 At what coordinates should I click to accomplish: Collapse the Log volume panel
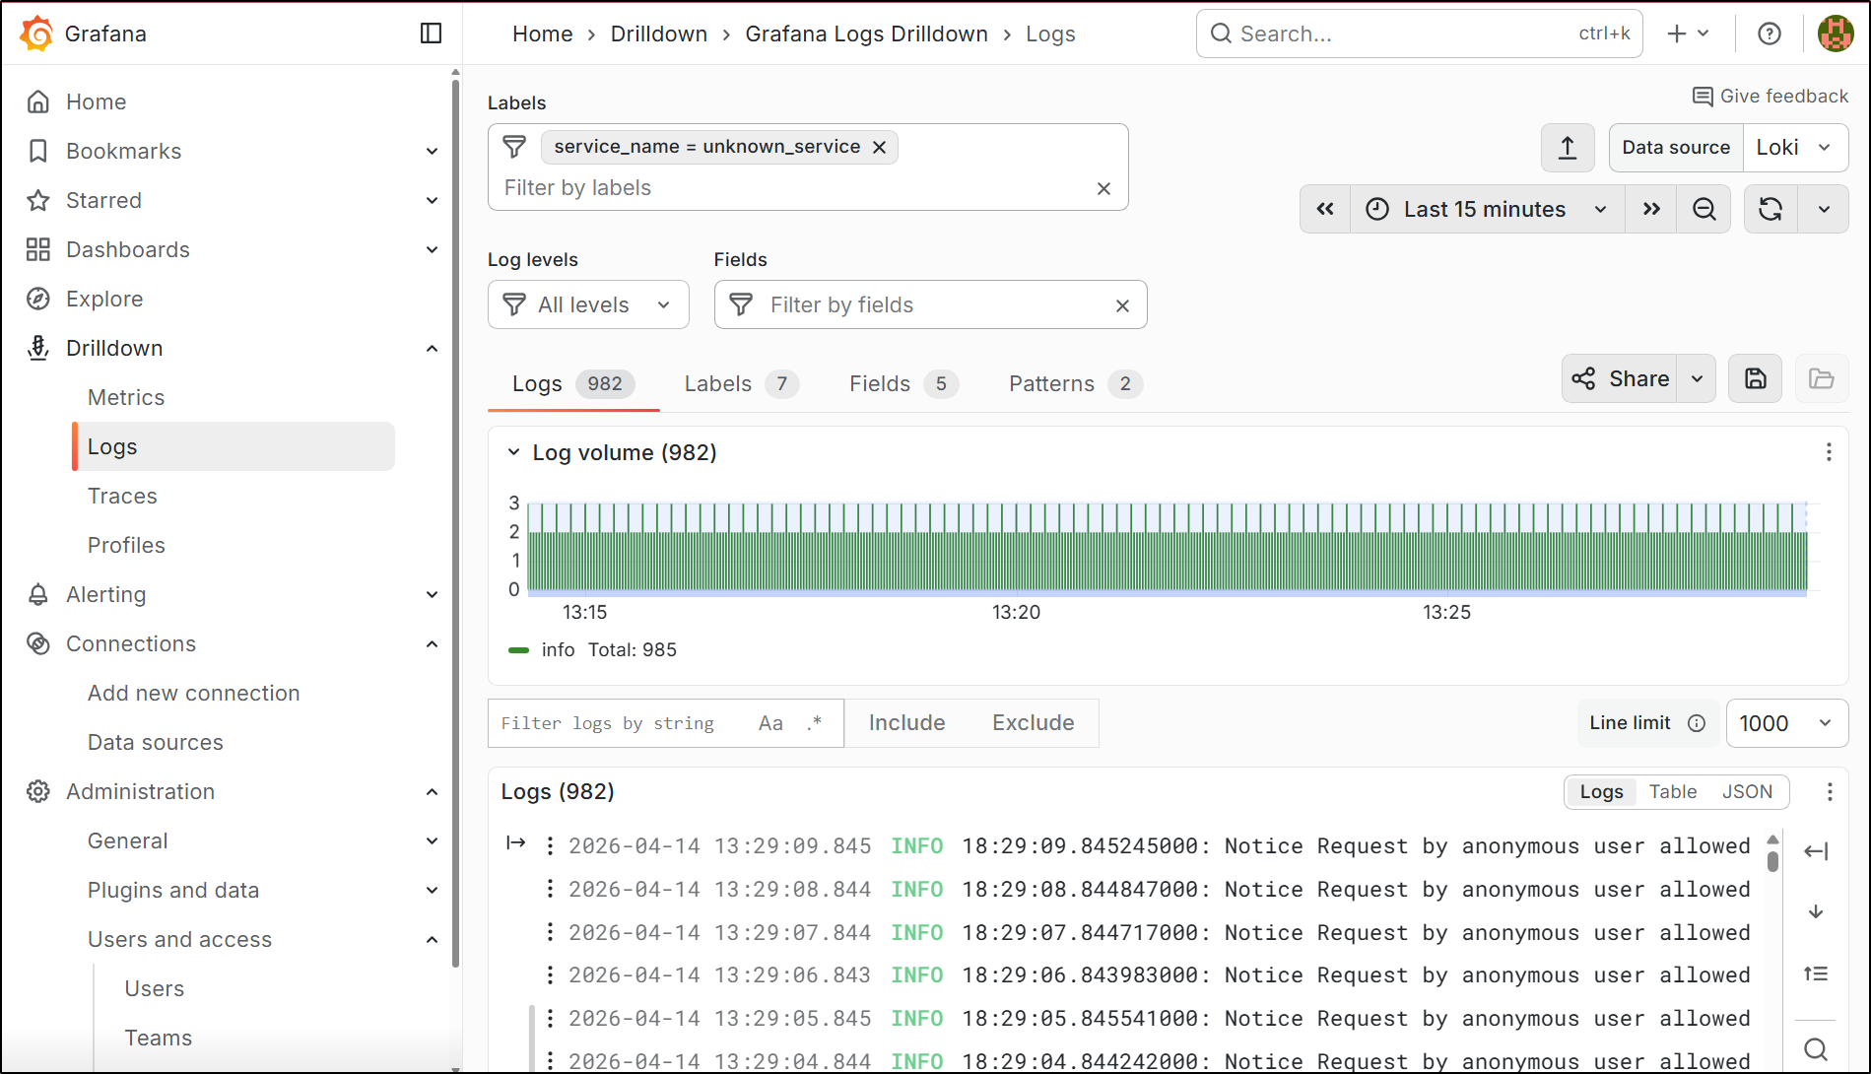coord(513,452)
